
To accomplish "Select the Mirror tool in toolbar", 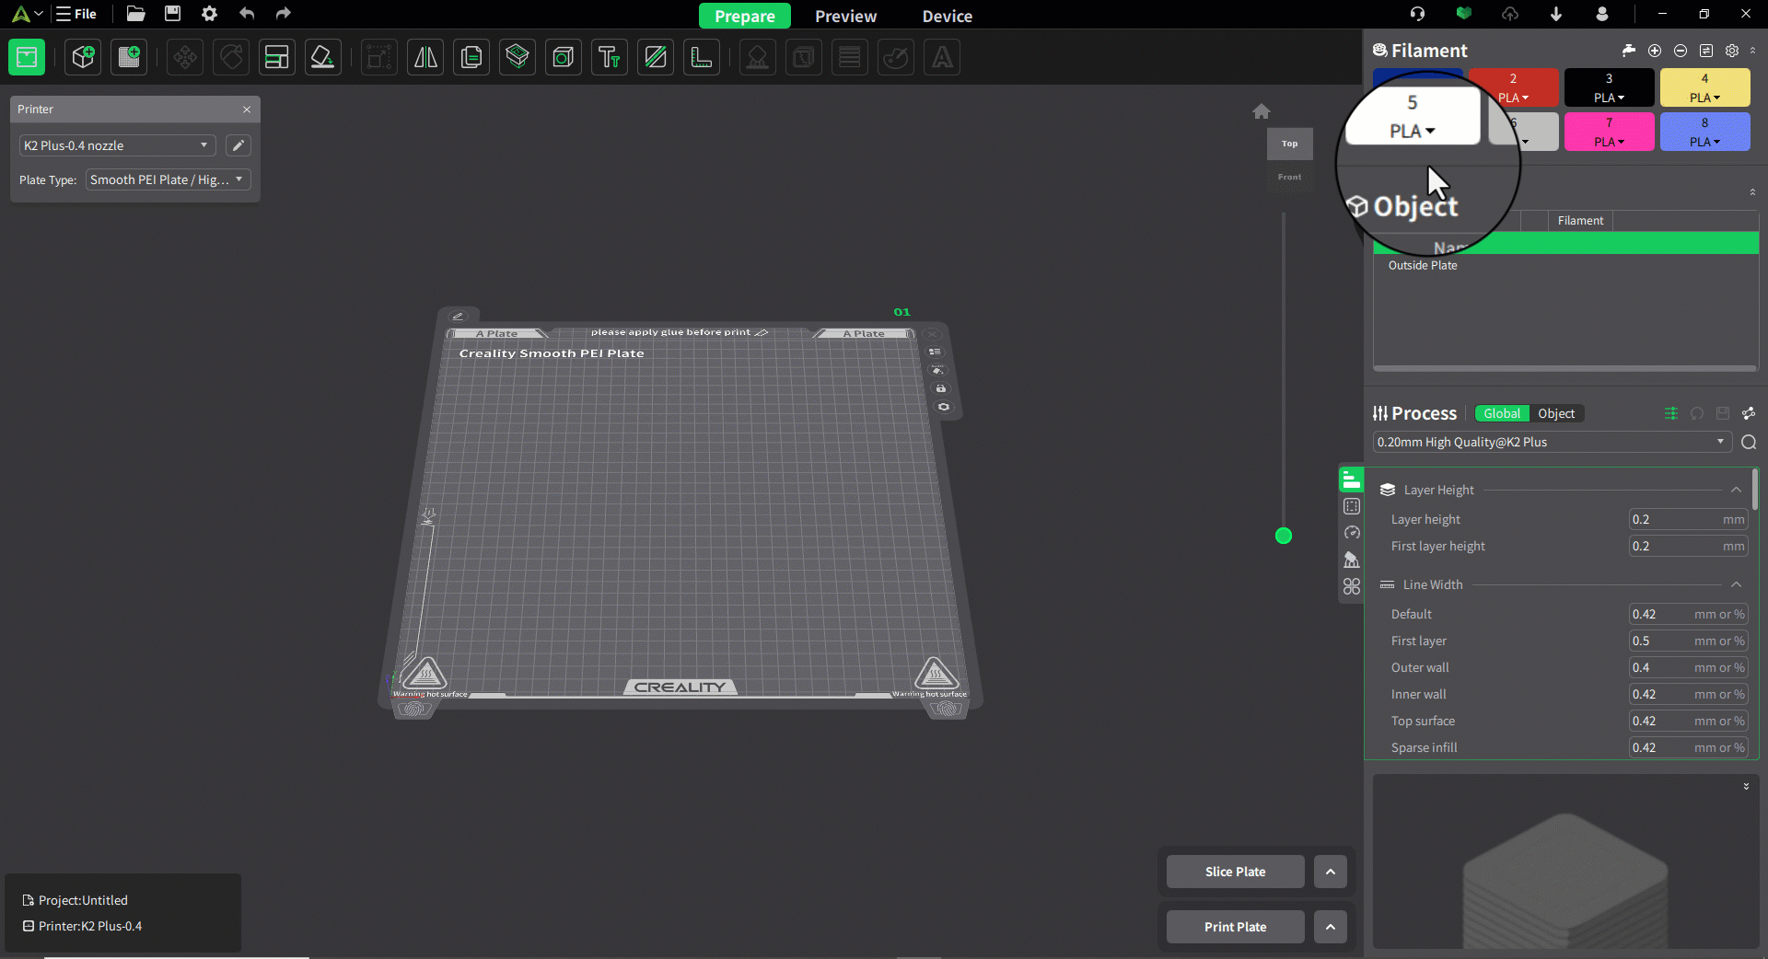I will click(425, 57).
